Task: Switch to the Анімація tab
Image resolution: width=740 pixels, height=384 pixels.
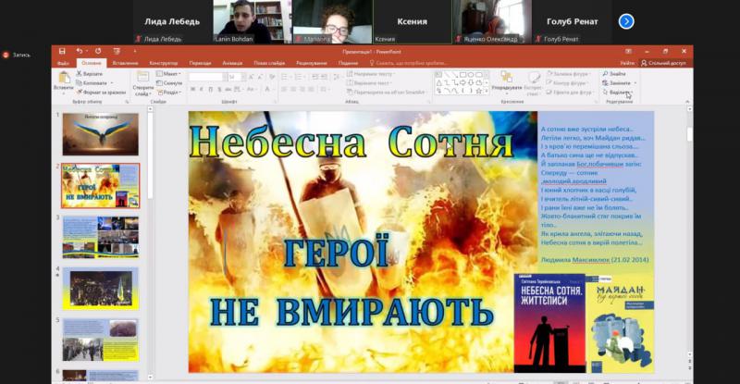Action: point(232,63)
